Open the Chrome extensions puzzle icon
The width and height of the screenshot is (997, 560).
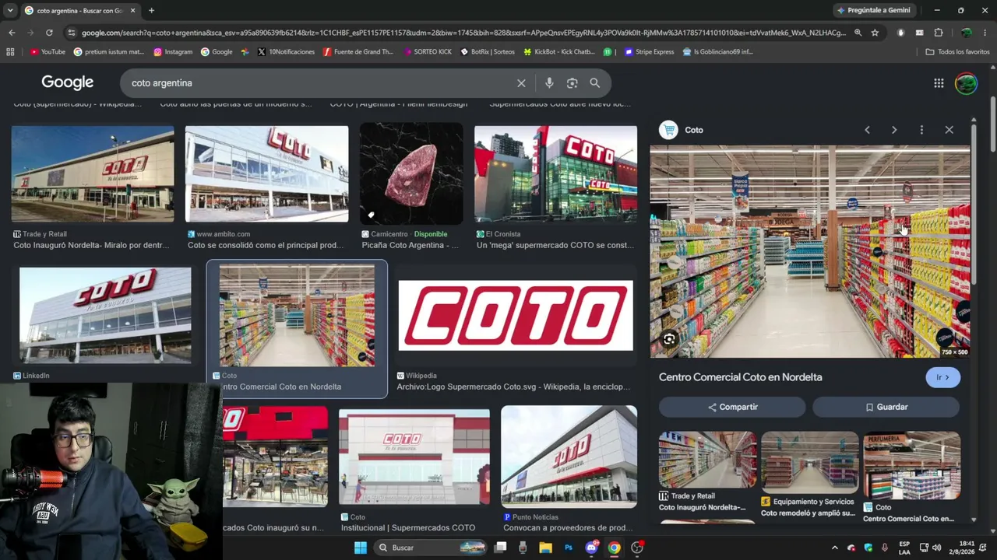[939, 33]
